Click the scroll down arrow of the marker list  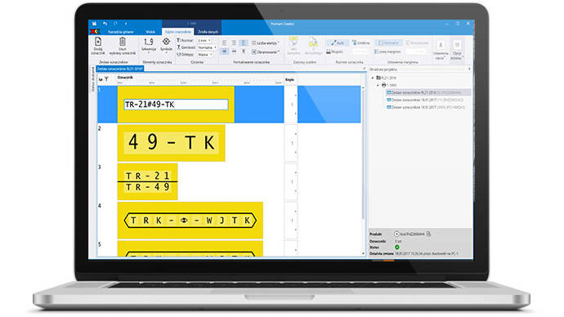click(363, 253)
